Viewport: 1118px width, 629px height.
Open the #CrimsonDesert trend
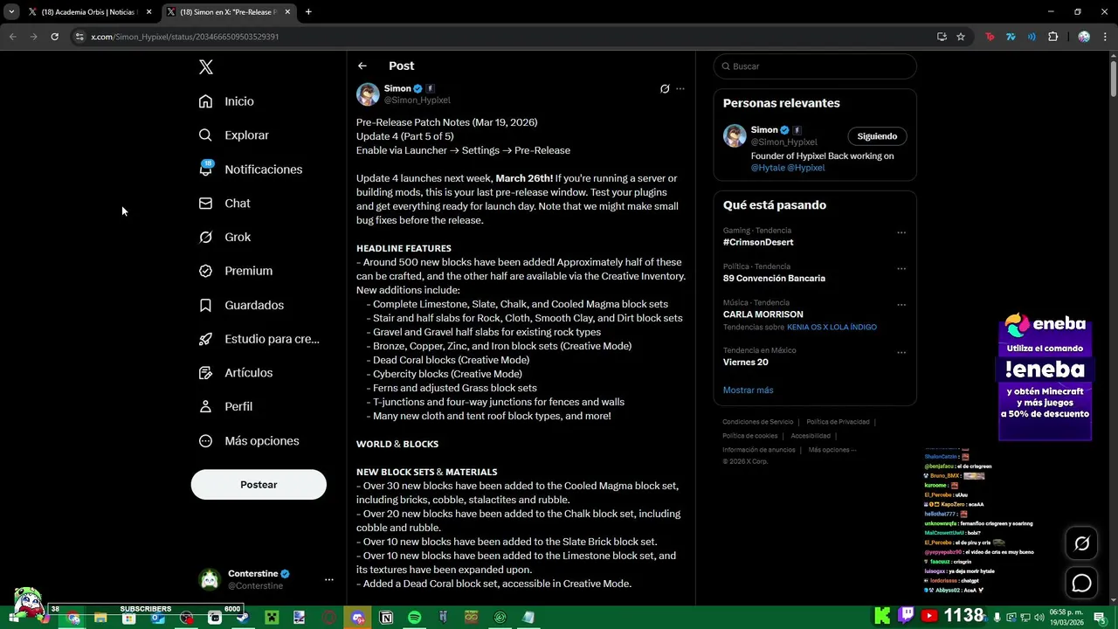(x=758, y=243)
